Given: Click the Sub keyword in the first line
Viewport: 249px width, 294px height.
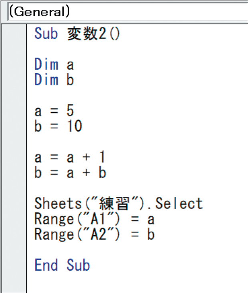Looking at the screenshot, I should click(46, 33).
